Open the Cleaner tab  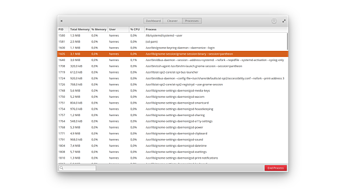coord(173,21)
